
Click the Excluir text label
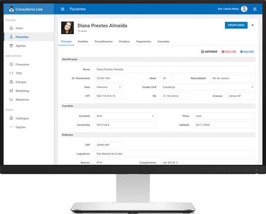230,52
